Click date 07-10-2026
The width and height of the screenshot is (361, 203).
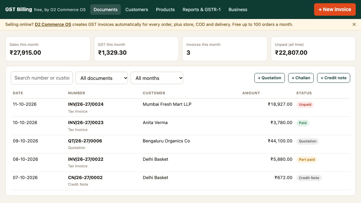coord(25,178)
